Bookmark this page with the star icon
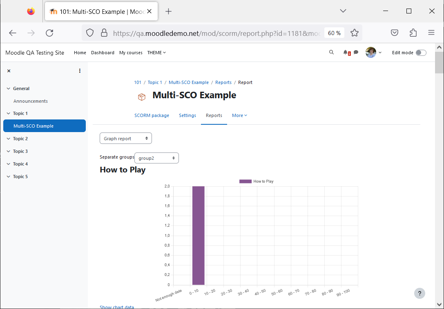The width and height of the screenshot is (444, 309). click(x=354, y=33)
